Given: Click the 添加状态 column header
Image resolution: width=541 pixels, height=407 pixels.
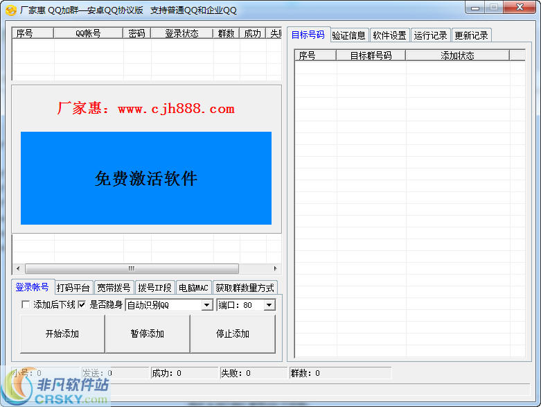Looking at the screenshot, I should [457, 55].
